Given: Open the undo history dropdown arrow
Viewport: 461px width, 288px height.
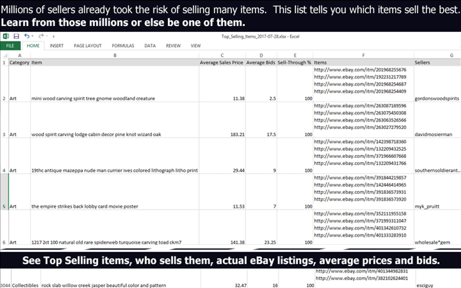Looking at the screenshot, I should pos(32,36).
